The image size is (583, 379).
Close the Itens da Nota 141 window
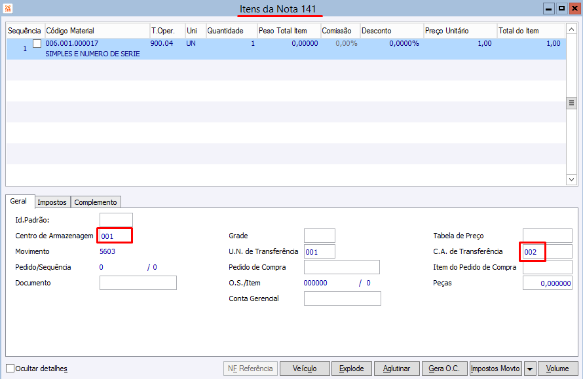tap(575, 8)
